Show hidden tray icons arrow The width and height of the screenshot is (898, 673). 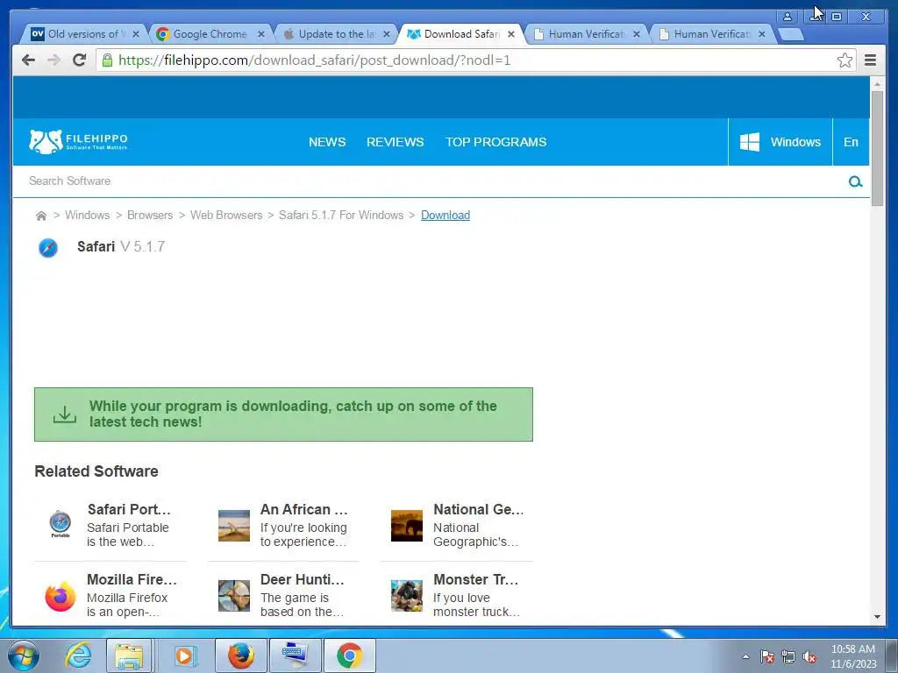click(x=745, y=656)
